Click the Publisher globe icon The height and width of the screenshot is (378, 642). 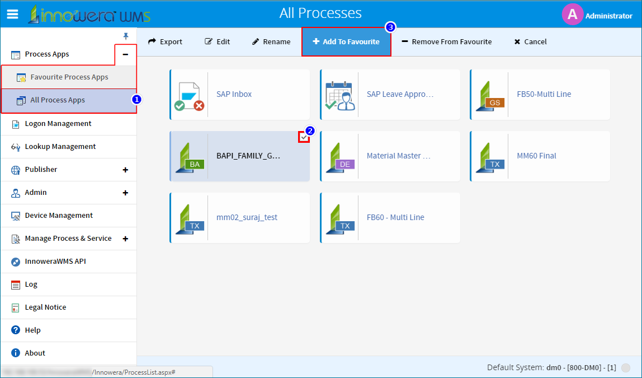16,170
